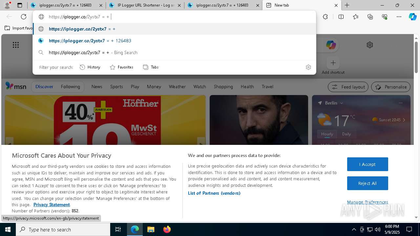Open the Play category

pyautogui.click(x=135, y=87)
